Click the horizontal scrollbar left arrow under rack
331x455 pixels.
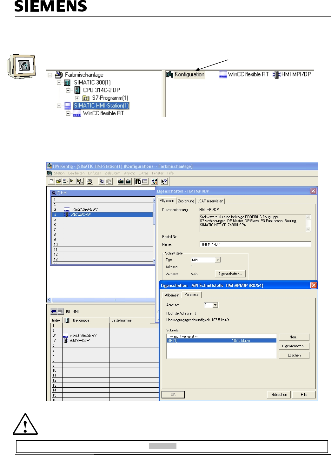[49, 300]
